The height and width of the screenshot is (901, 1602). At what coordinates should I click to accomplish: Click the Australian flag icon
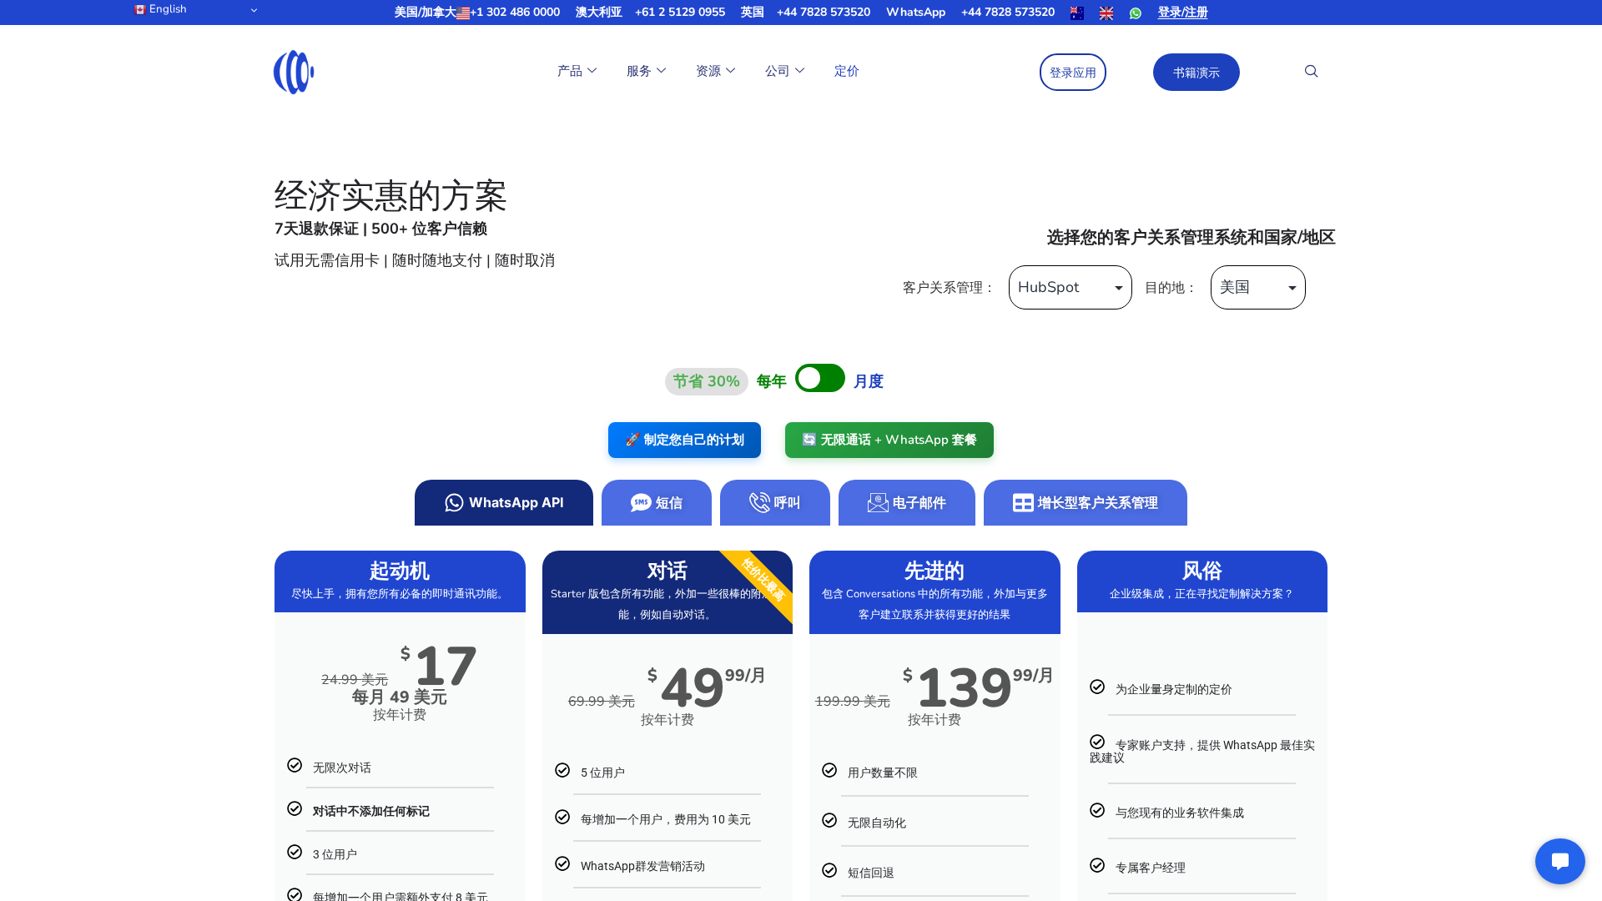tap(1077, 13)
